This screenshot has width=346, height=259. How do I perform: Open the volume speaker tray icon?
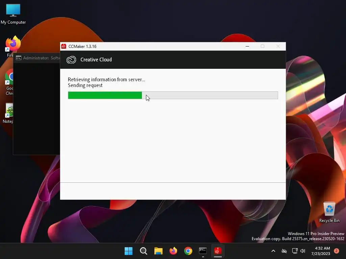303,251
